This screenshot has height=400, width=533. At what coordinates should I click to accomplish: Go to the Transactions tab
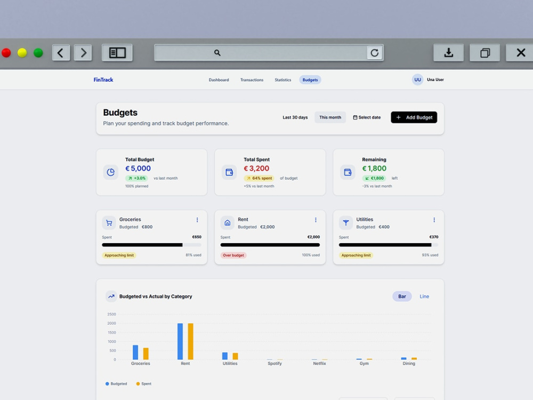point(252,80)
